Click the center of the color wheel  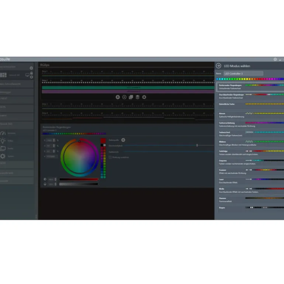coord(79,157)
